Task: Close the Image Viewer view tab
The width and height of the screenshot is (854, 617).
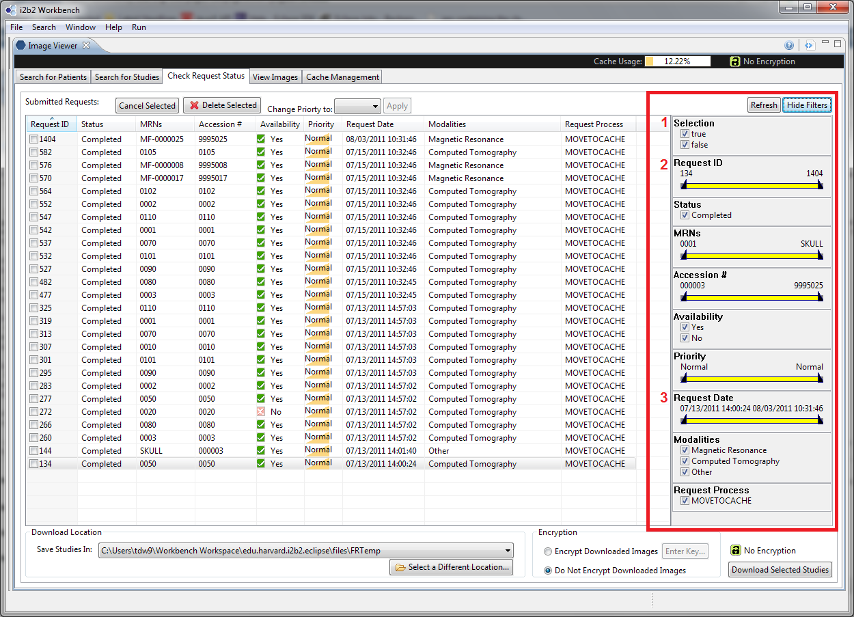Action: [x=86, y=46]
